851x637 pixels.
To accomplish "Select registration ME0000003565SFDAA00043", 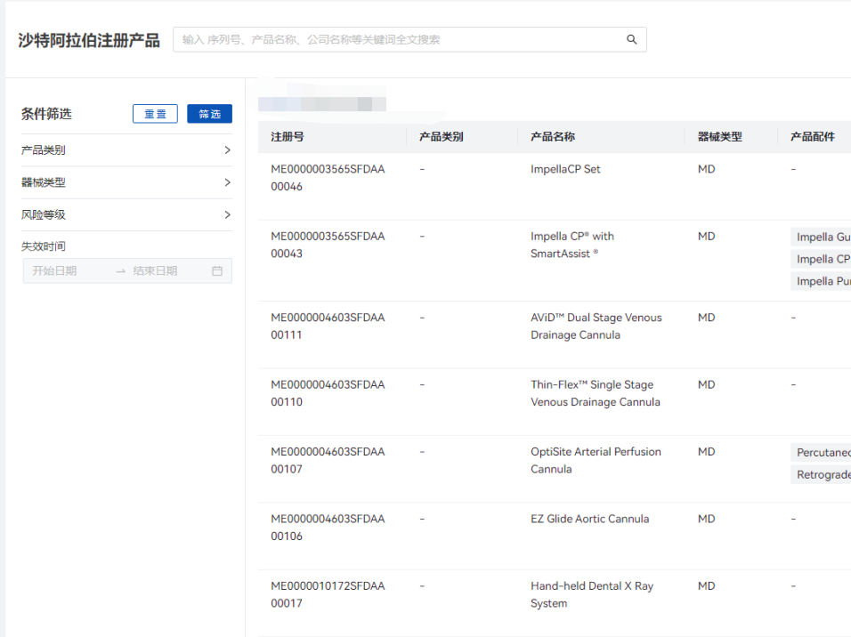I will (x=328, y=246).
